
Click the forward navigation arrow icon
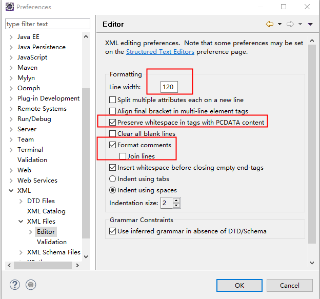click(290, 24)
